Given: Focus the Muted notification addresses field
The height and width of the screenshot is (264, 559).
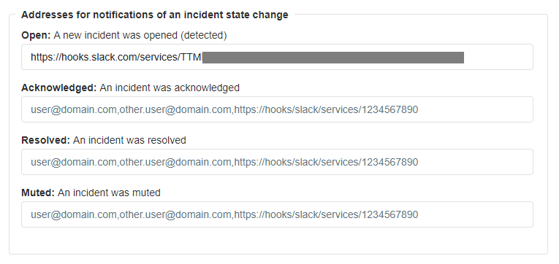Looking at the screenshot, I should coord(277,214).
